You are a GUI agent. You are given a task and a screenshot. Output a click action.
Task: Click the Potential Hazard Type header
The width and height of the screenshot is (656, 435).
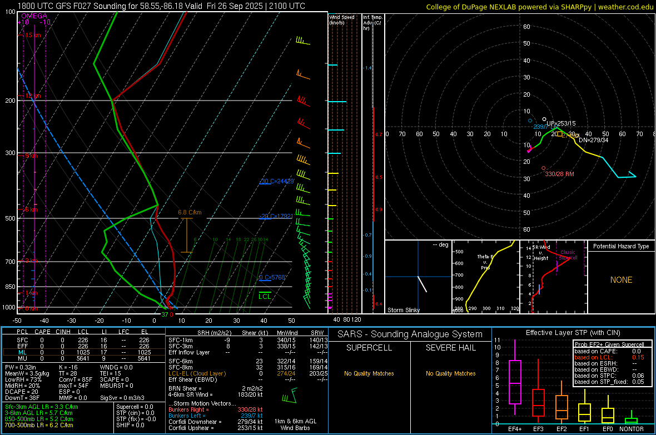(x=621, y=246)
